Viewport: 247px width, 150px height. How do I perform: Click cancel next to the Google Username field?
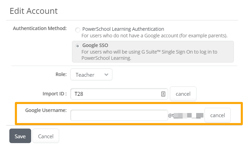[x=218, y=115]
